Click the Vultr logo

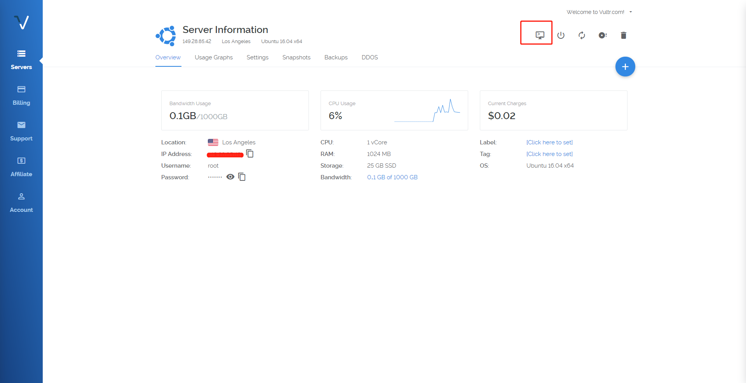[x=21, y=23]
